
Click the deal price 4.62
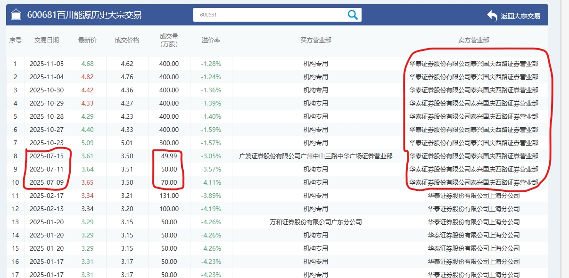click(127, 64)
